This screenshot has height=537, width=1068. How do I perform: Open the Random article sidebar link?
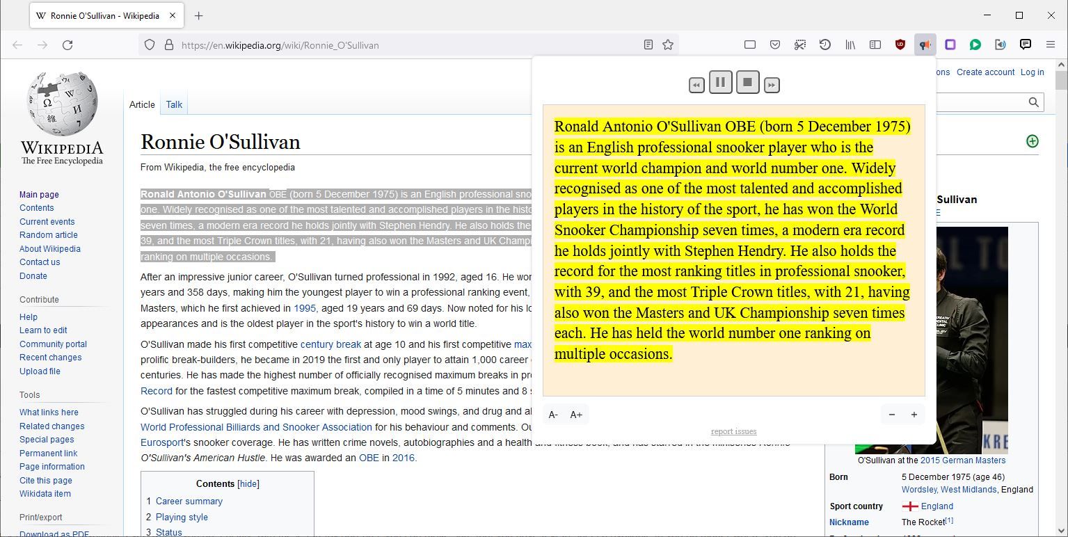[x=49, y=235]
